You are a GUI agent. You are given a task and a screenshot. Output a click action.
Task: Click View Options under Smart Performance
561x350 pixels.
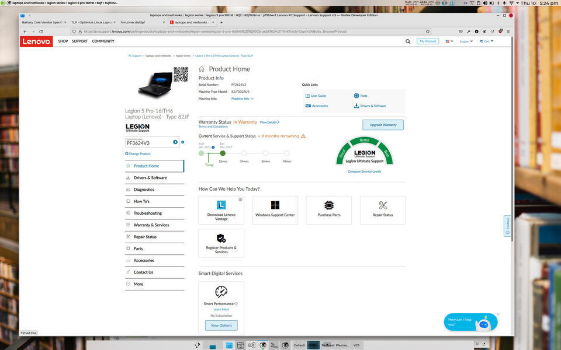click(221, 325)
